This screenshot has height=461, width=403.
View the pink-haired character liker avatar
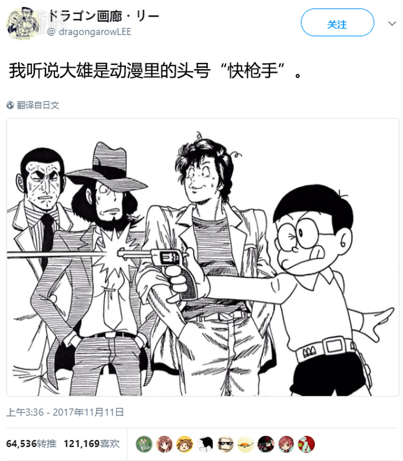tap(286, 444)
